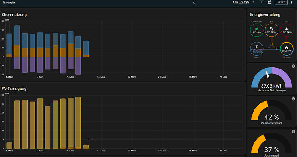Click the tallest blue bar in Stromnutzung

tap(17, 35)
